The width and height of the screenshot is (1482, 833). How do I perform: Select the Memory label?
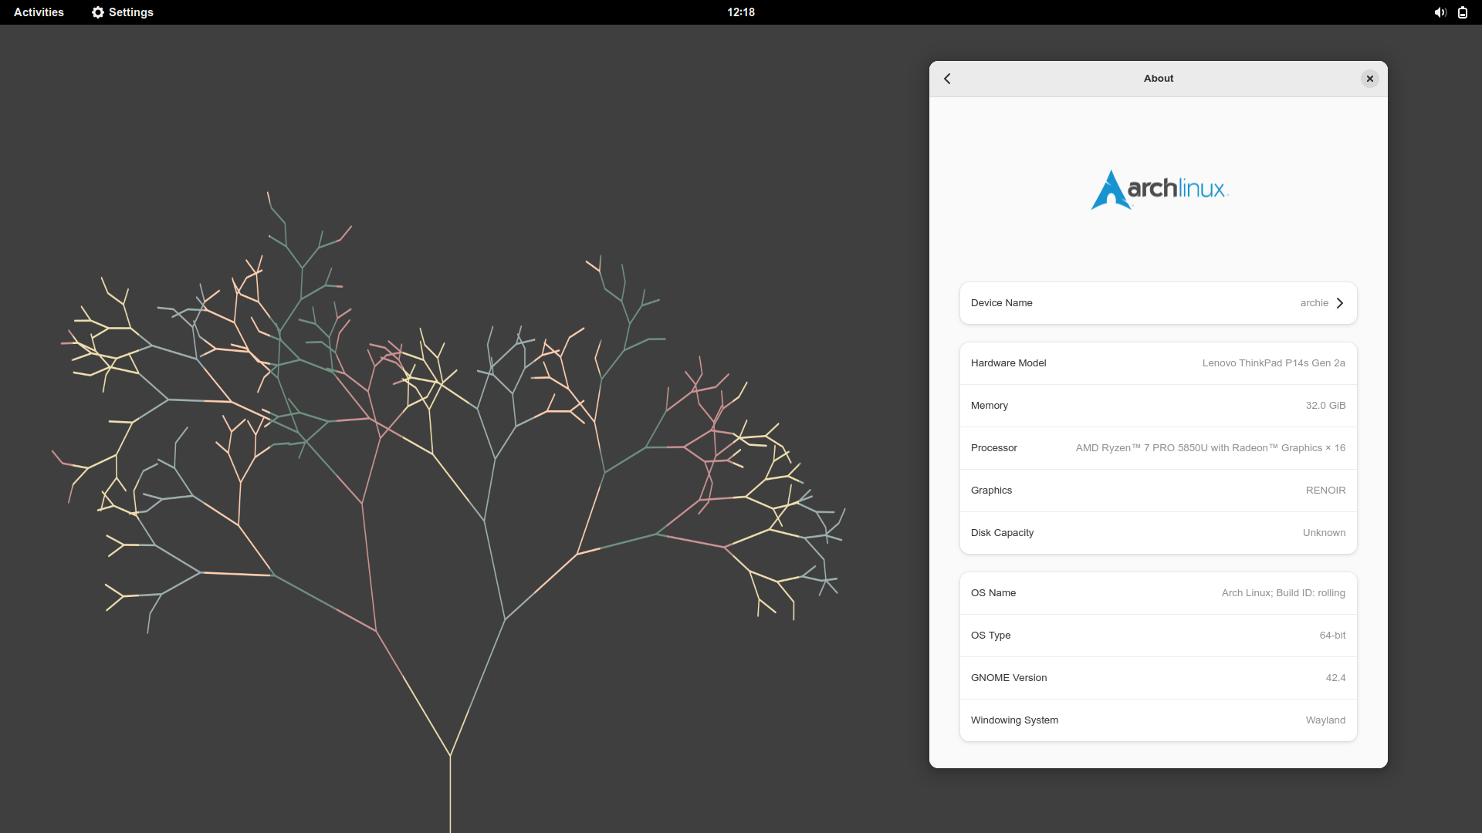pyautogui.click(x=989, y=406)
